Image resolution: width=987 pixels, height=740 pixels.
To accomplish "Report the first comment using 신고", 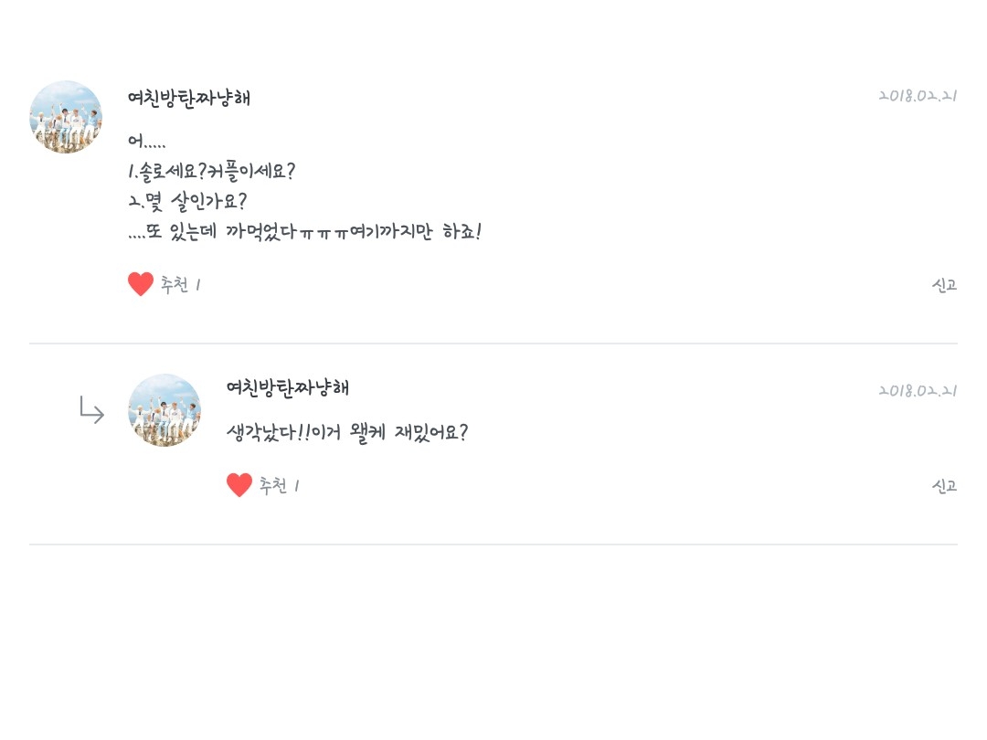I will [x=944, y=285].
